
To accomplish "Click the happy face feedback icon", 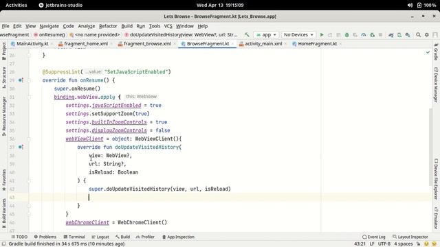I will [426, 244].
